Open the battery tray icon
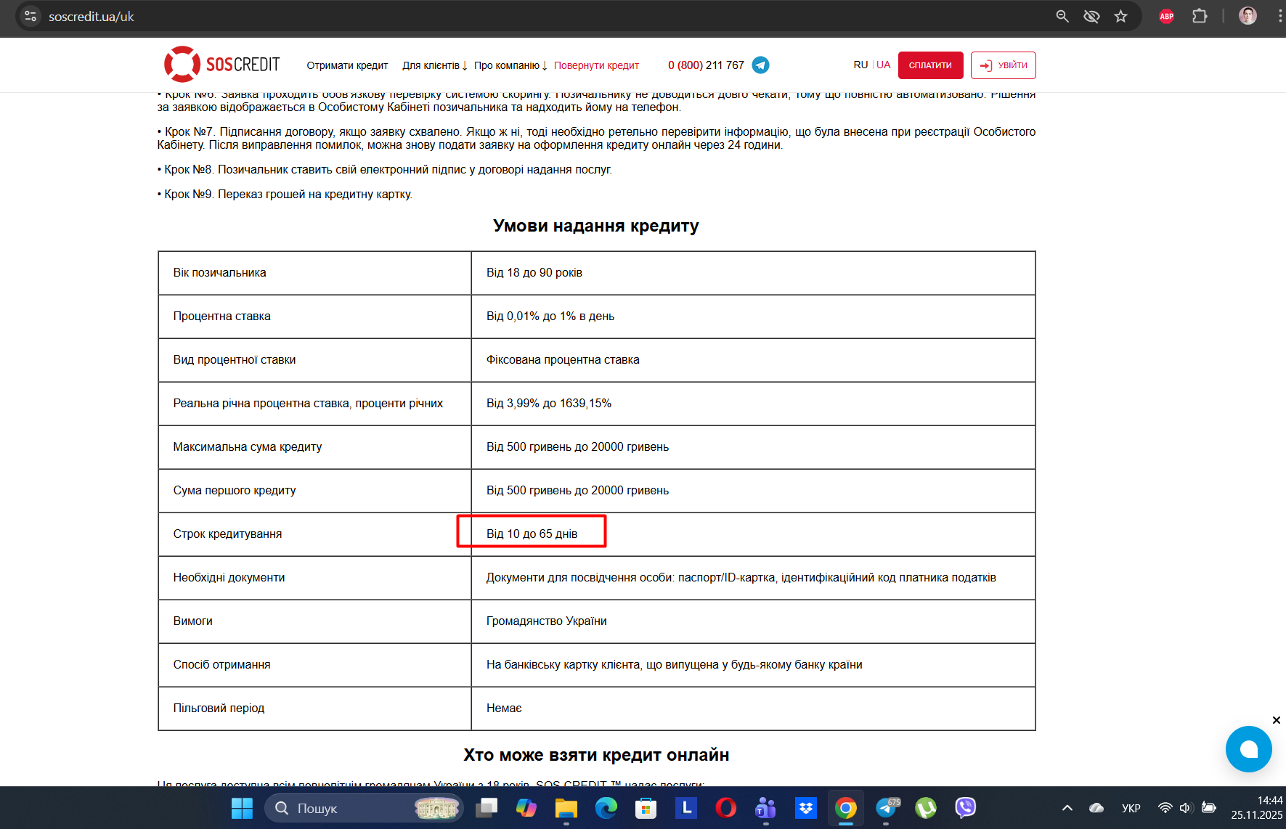This screenshot has width=1286, height=829. tap(1208, 808)
